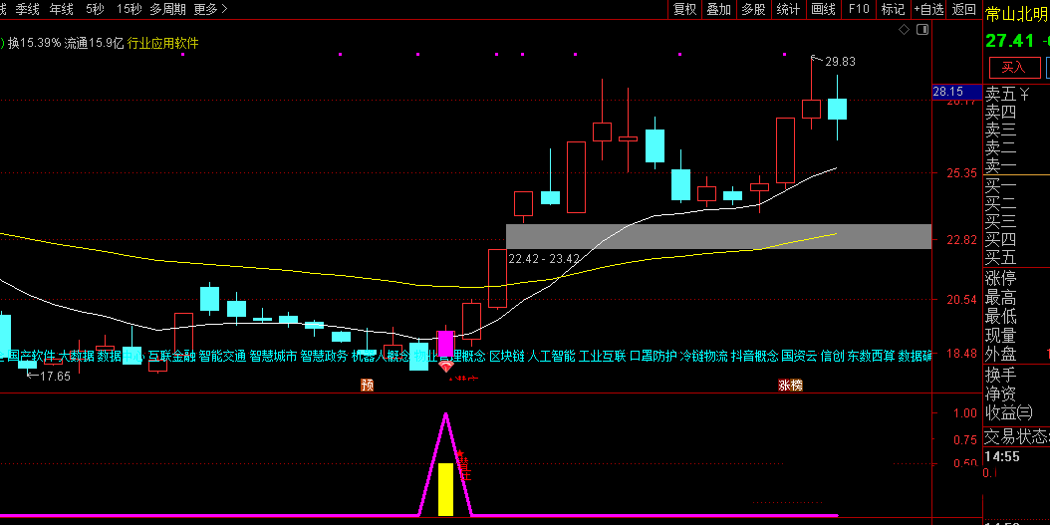Toggle 叠加 overlay comparison
This screenshot has height=525, width=1050.
pyautogui.click(x=718, y=9)
